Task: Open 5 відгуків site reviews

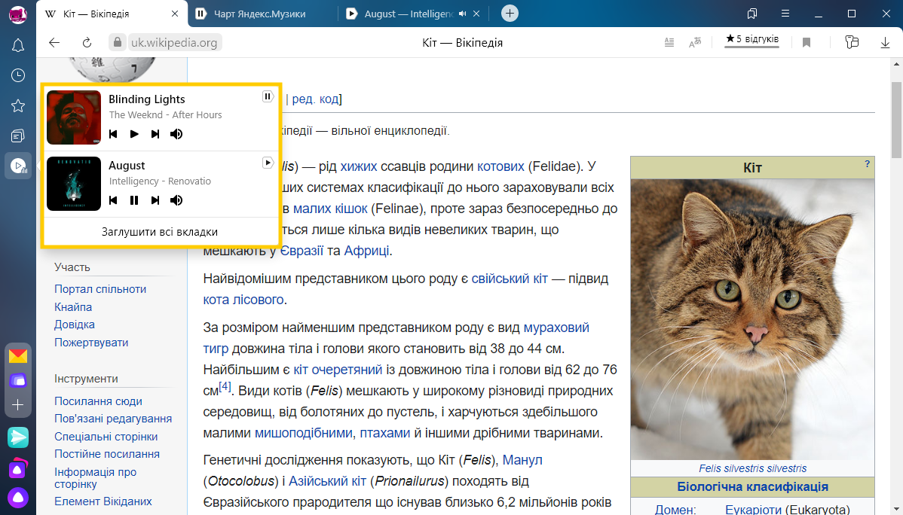Action: [x=751, y=39]
